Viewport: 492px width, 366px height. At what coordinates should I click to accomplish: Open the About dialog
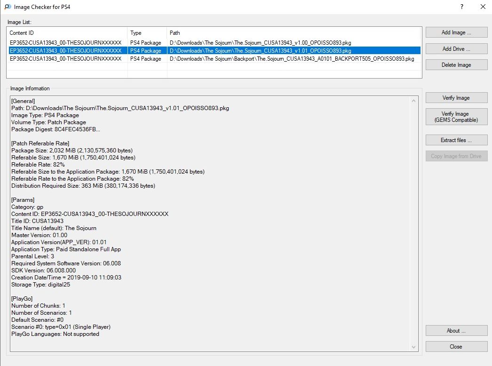tap(456, 331)
